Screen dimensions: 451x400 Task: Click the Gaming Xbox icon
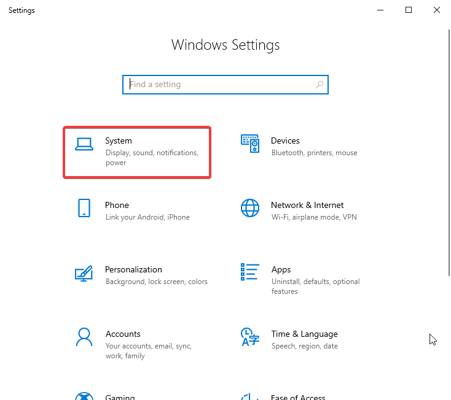point(84,396)
